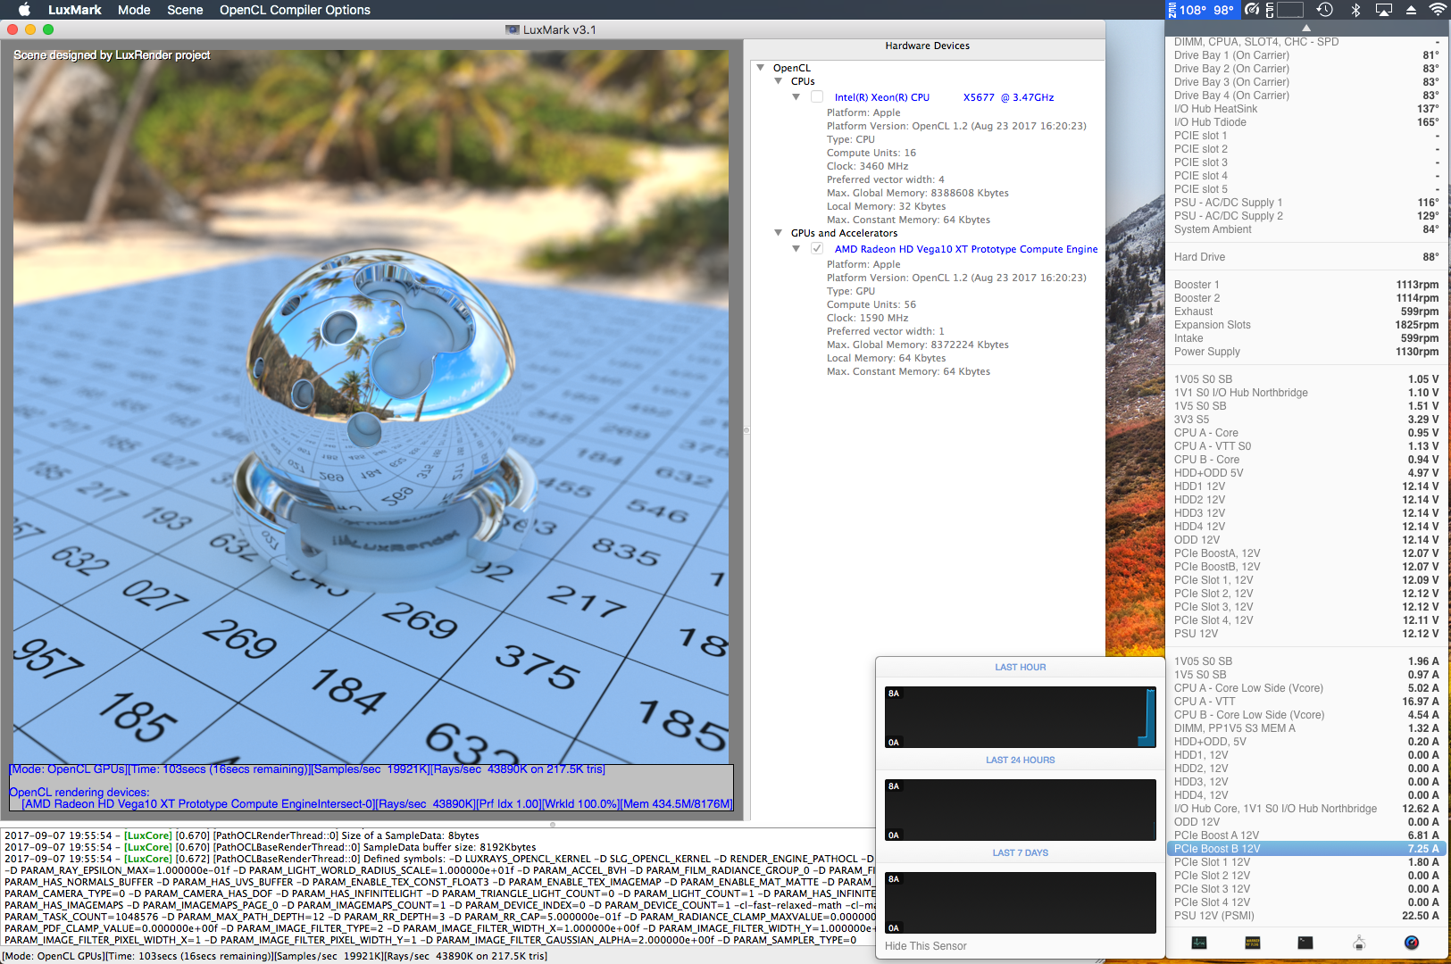Open the Mode menu
Screen dimensions: 1451x964
(x=134, y=10)
